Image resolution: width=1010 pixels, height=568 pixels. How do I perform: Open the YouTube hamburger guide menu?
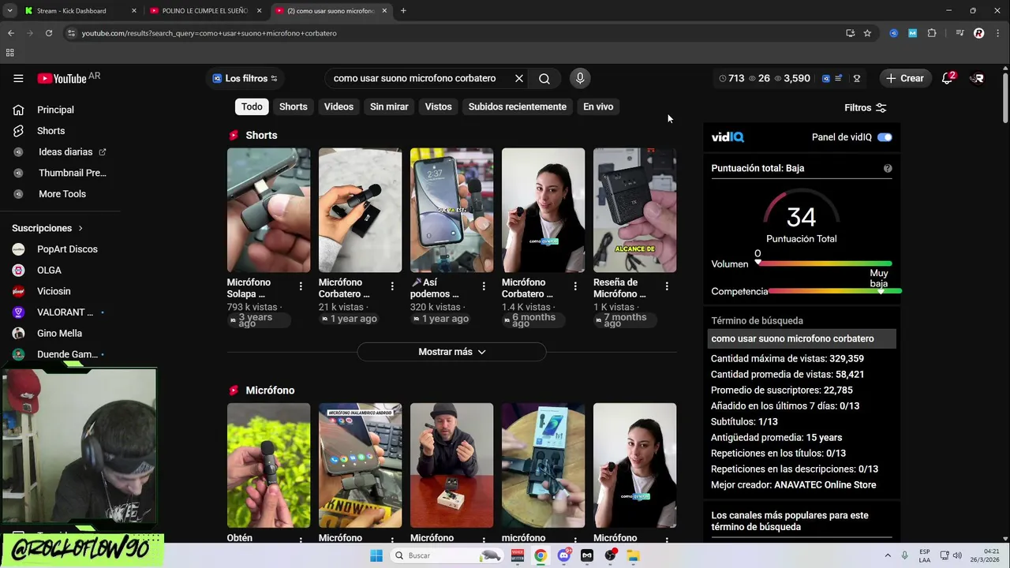coord(18,78)
